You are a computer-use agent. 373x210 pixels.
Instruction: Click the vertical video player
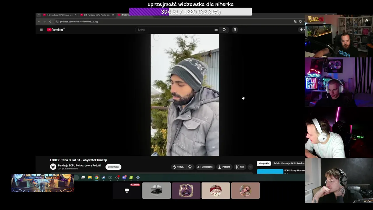coord(185,95)
